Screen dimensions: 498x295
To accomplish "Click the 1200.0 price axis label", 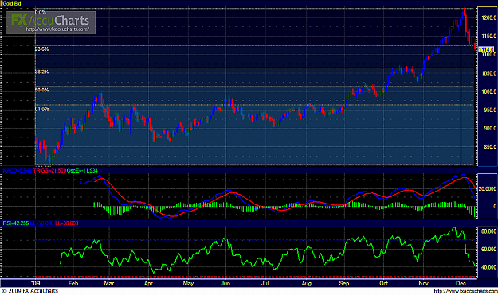I will pos(488,18).
